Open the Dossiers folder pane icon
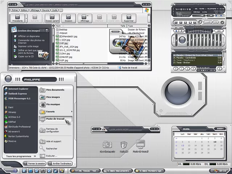This screenshot has width=232, height=174. click(68, 17)
